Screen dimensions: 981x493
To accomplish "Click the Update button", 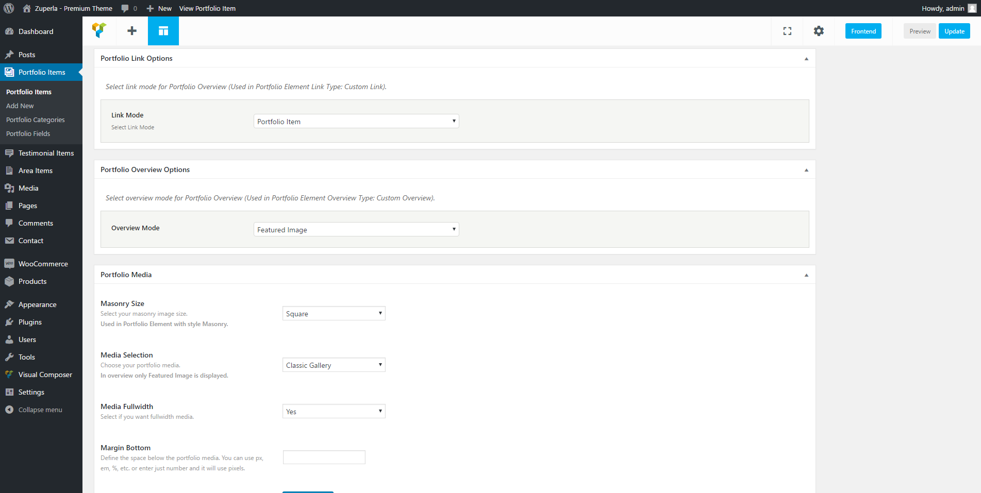I will 954,31.
